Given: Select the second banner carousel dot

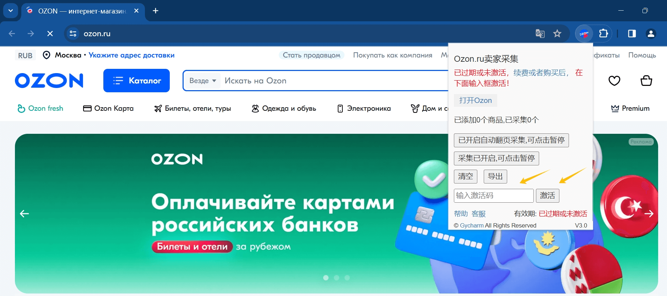Looking at the screenshot, I should (x=336, y=278).
